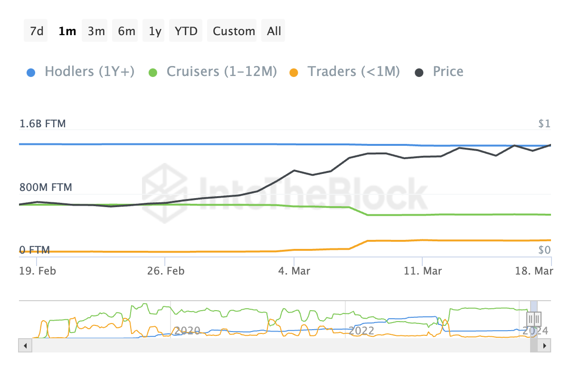570x380 pixels.
Task: Click the dark Price legend dot
Action: pos(419,73)
